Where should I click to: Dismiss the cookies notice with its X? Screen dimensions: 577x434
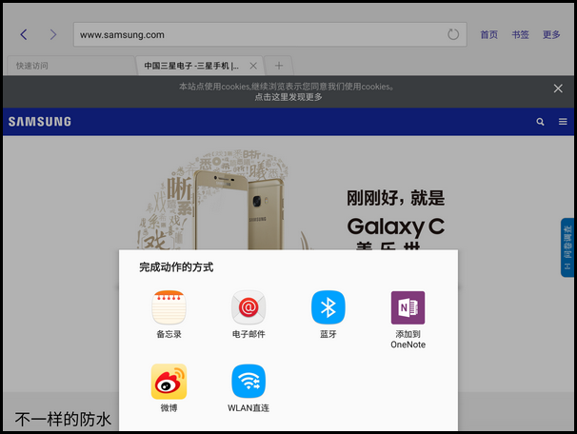(558, 89)
